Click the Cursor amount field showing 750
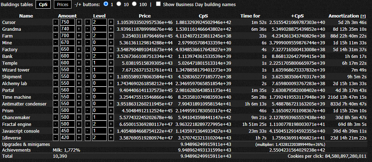This screenshot has width=372, height=162. click(67, 23)
